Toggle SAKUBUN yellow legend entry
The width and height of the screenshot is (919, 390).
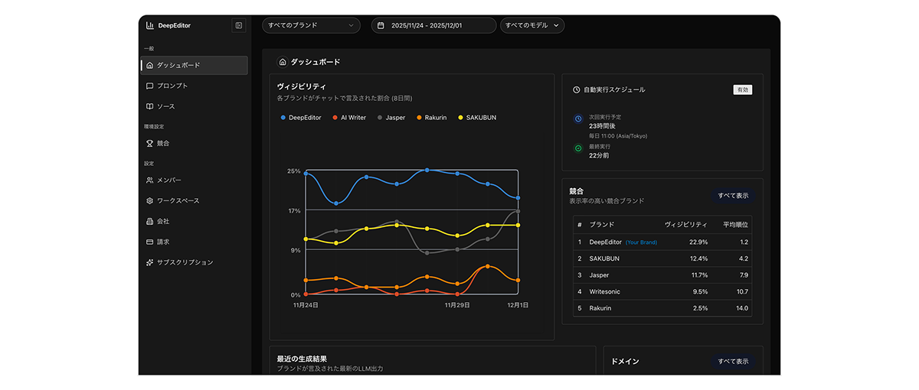pyautogui.click(x=476, y=118)
